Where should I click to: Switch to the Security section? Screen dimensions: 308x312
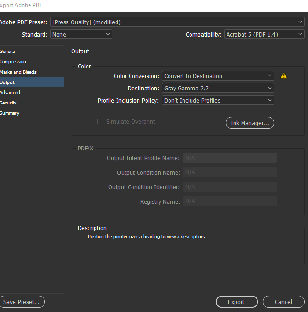point(32,103)
